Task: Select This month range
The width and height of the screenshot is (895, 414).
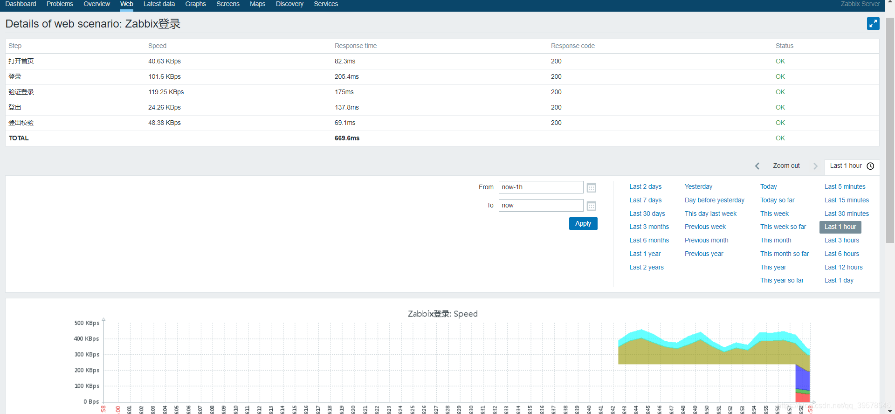Action: (x=776, y=241)
